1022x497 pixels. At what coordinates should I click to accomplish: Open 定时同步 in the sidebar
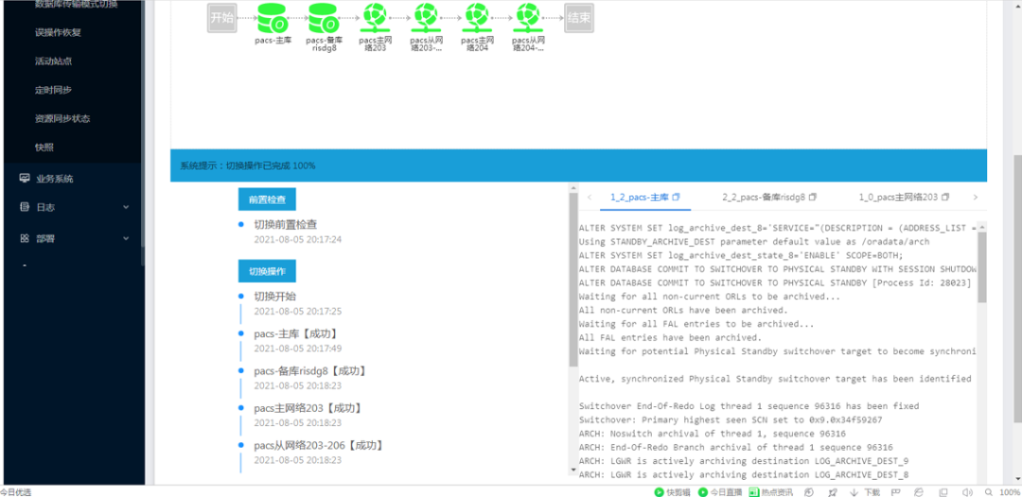coord(53,90)
